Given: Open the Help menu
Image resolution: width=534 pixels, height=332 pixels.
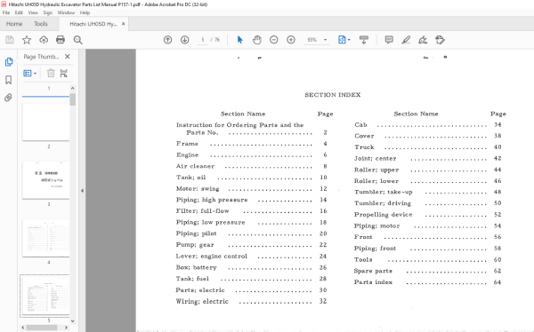Looking at the screenshot, I should click(85, 12).
